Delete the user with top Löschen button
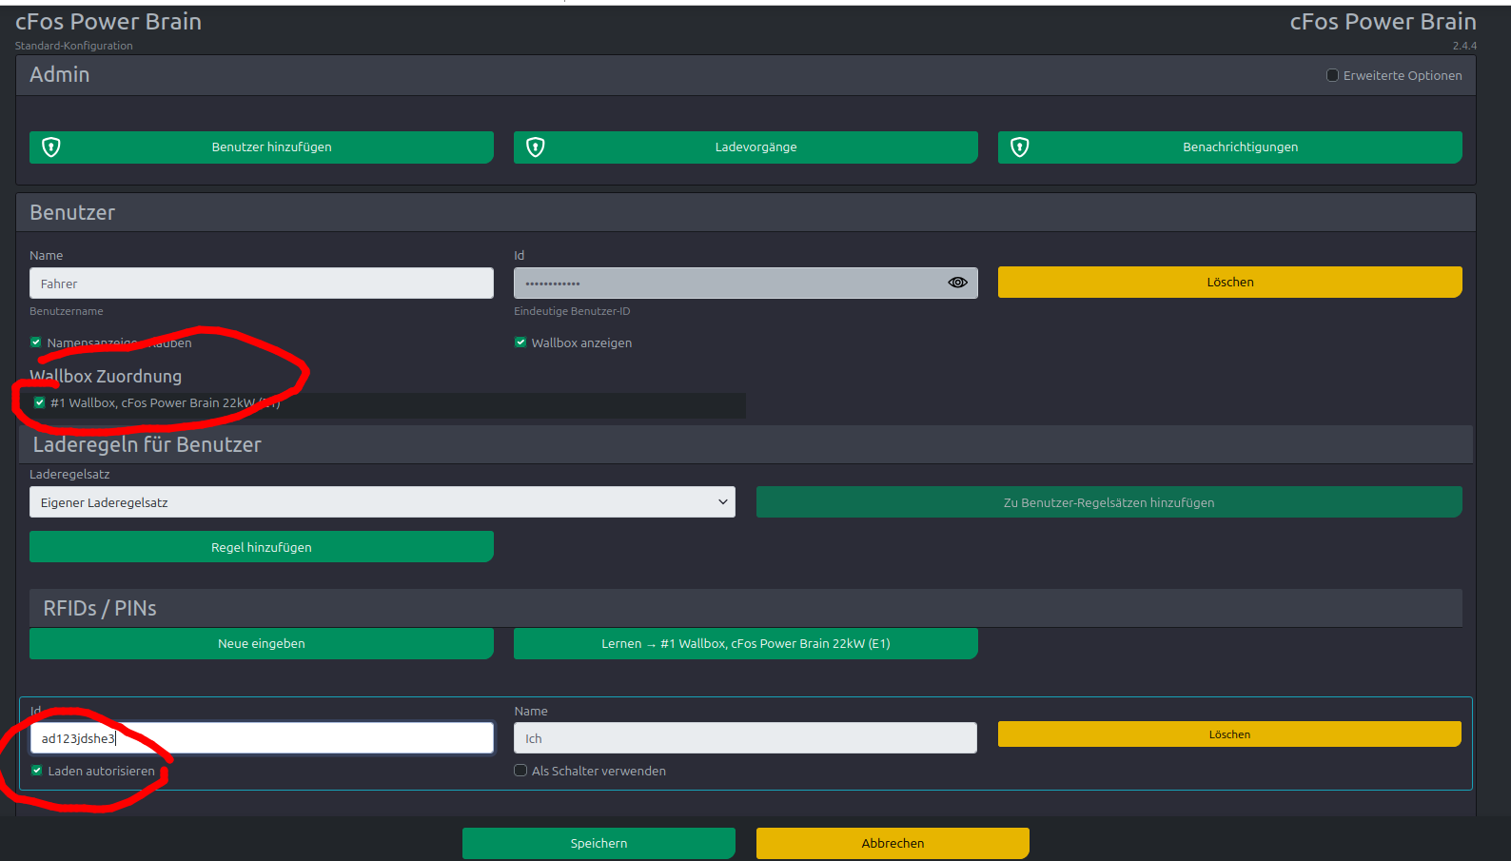This screenshot has width=1511, height=861. 1230,283
